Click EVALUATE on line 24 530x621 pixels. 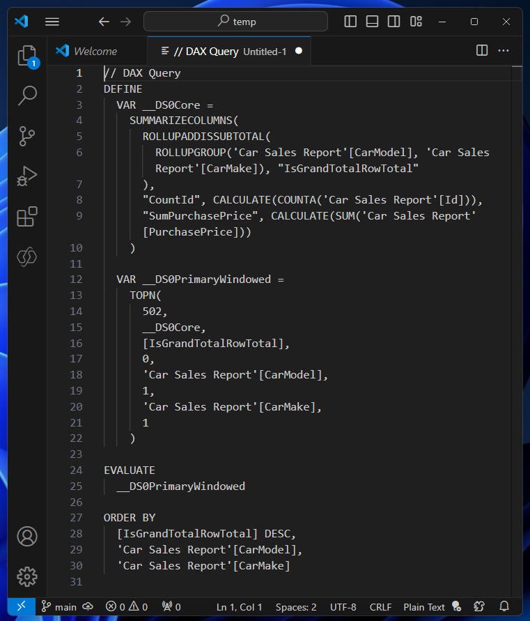[x=130, y=470]
